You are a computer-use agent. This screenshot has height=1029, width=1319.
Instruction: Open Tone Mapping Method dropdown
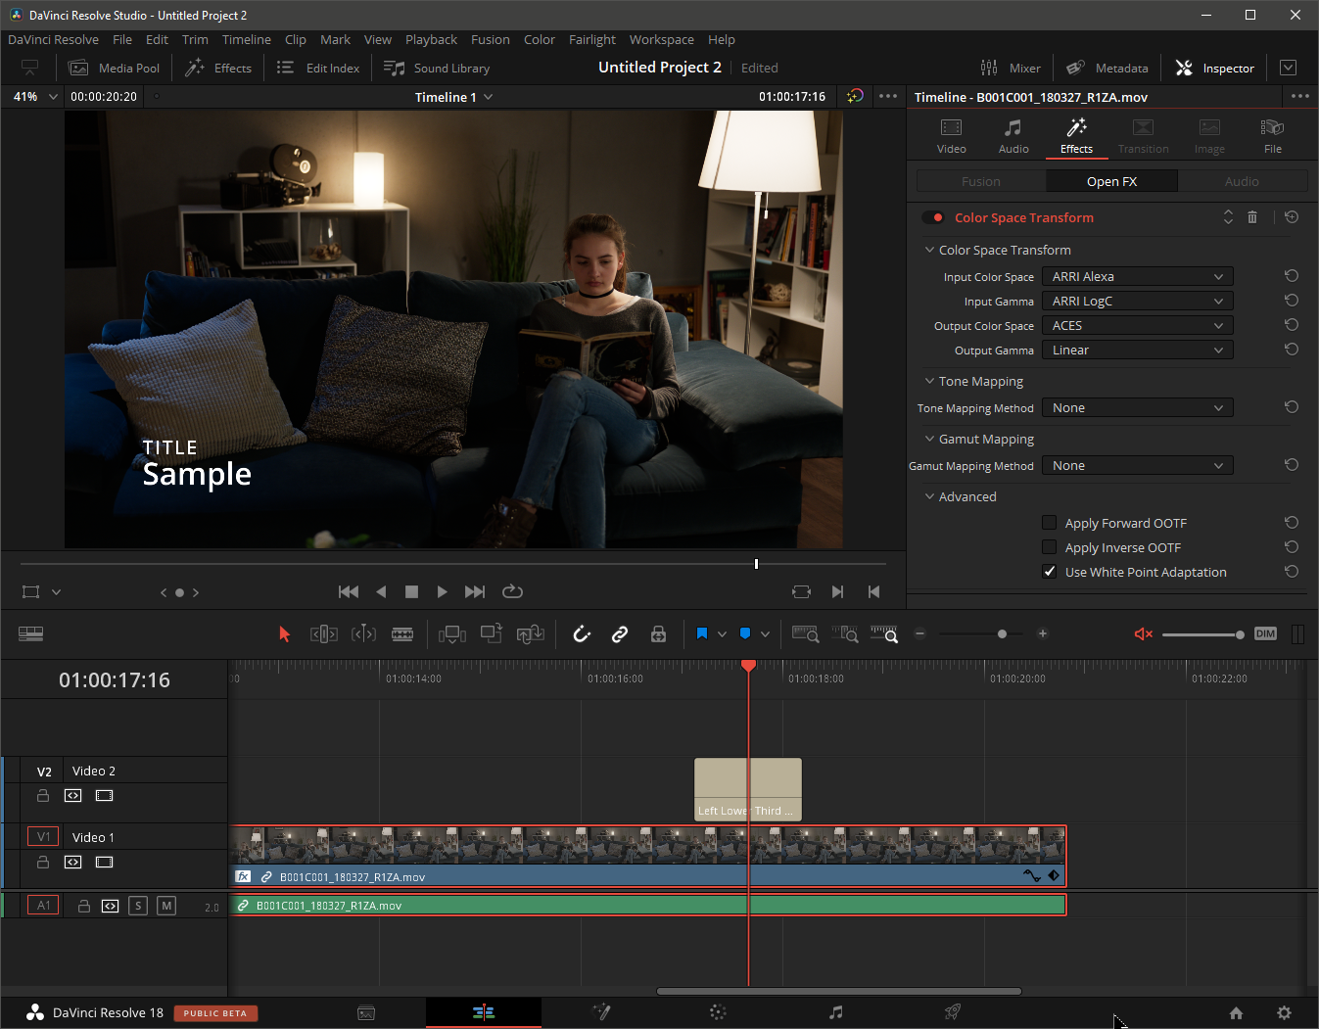pyautogui.click(x=1137, y=407)
